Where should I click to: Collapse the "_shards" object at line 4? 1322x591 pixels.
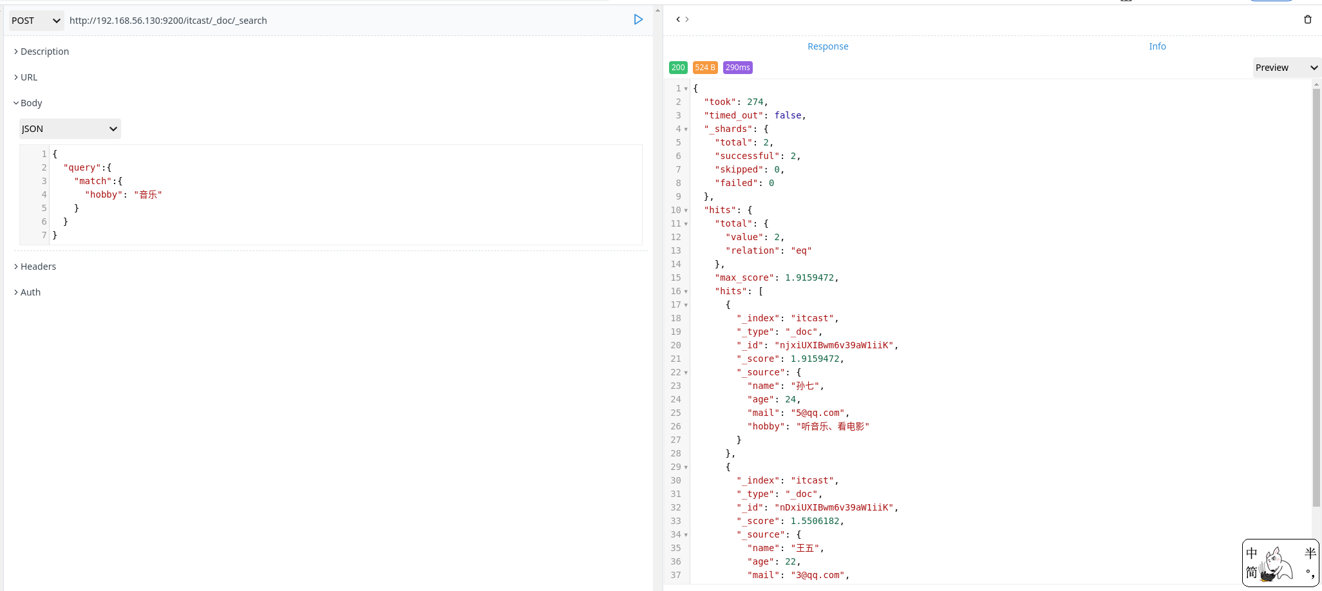(685, 129)
